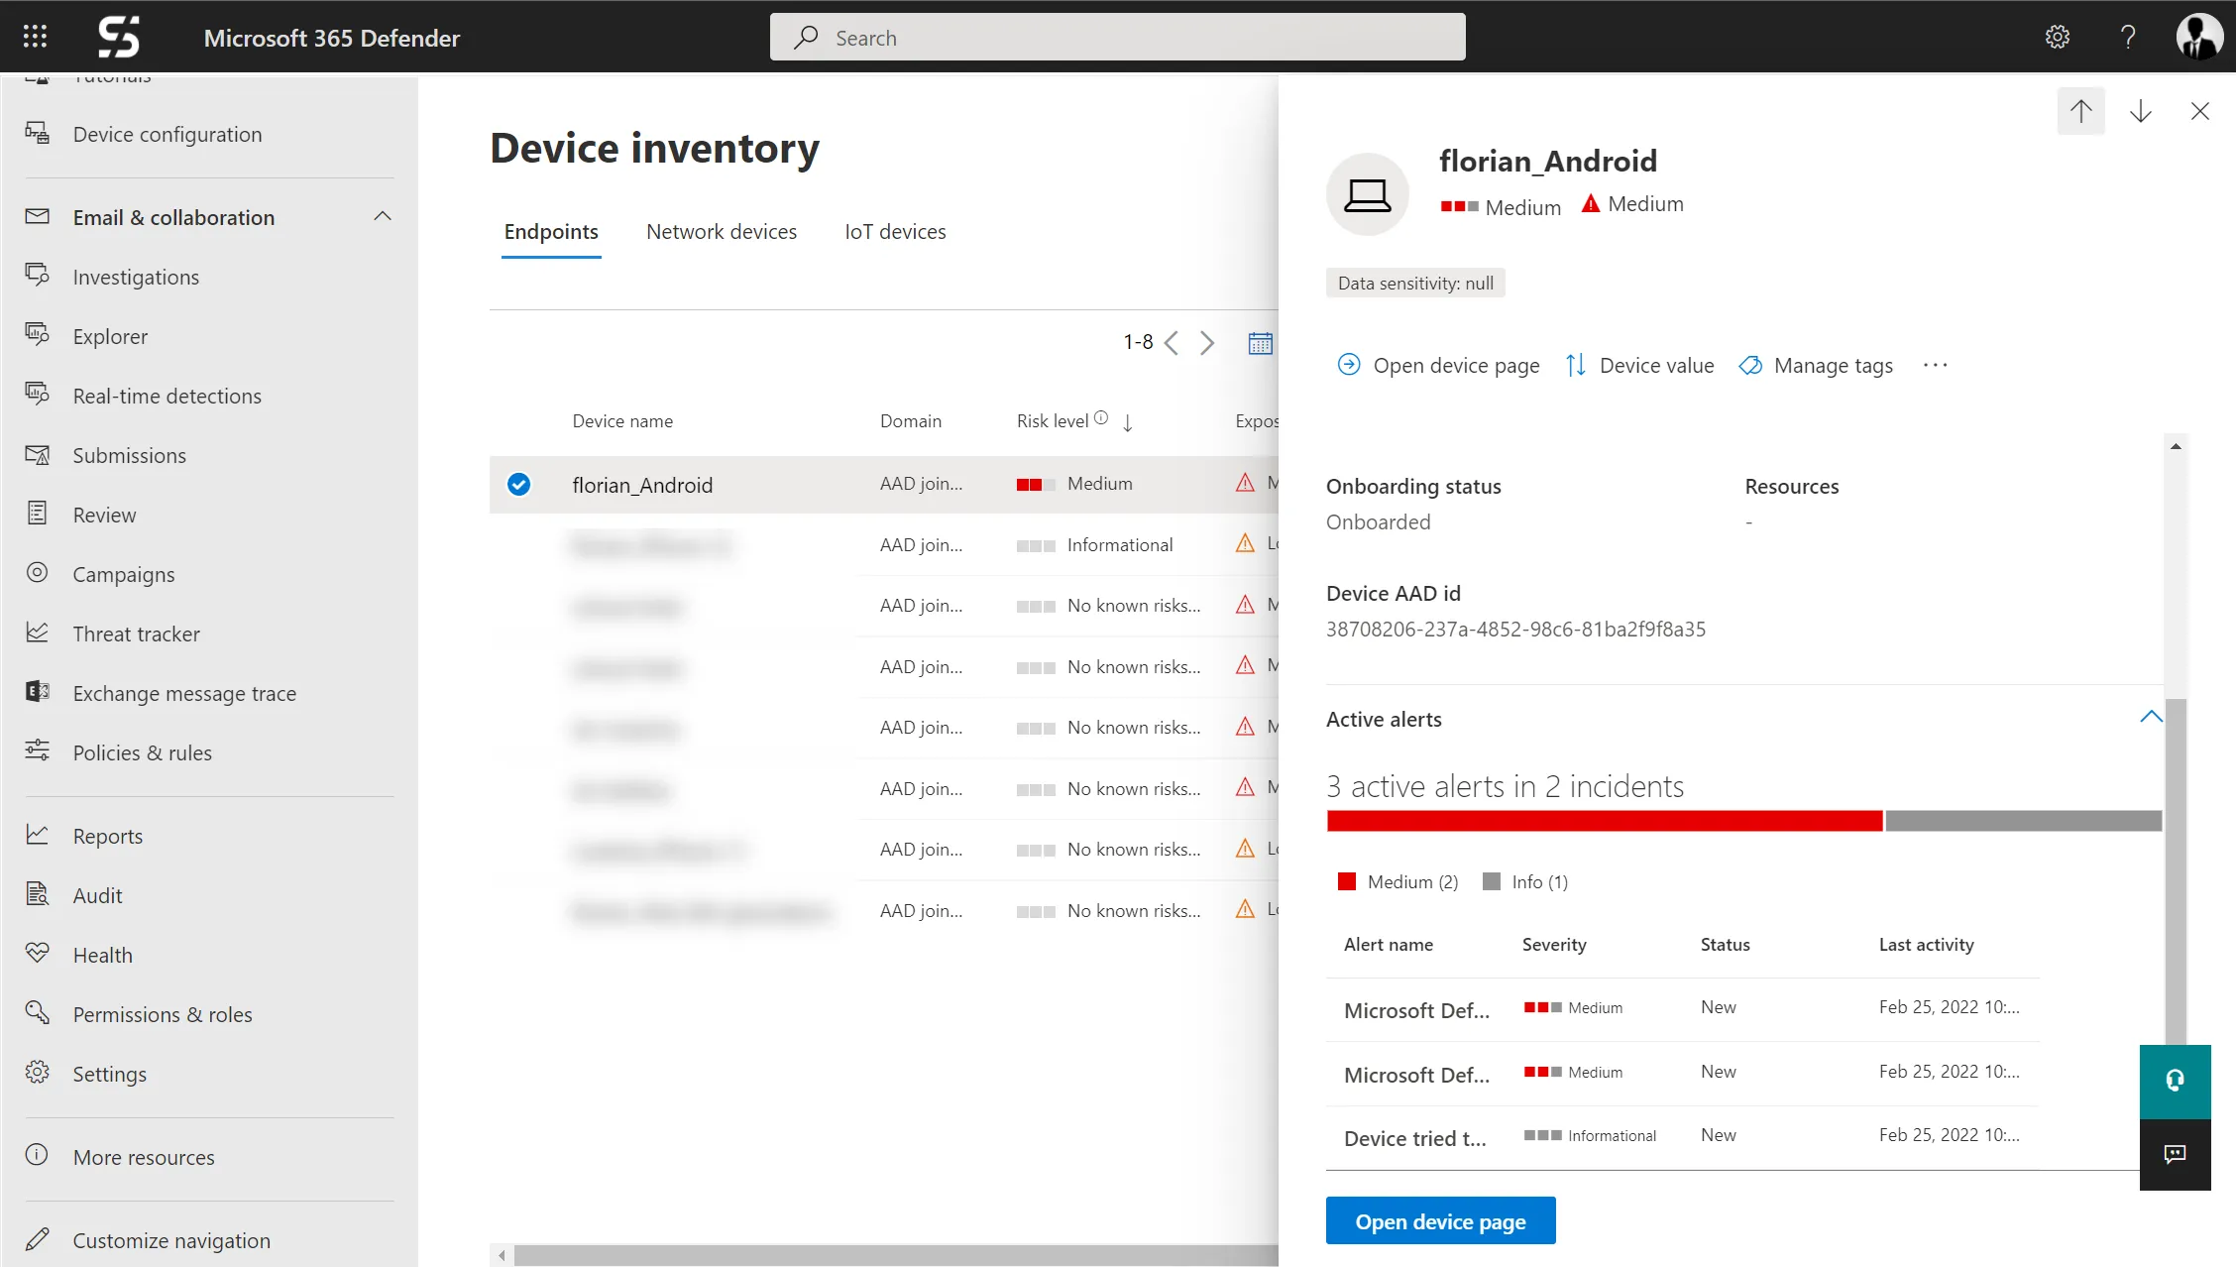Click the Permissions & roles key icon
This screenshot has height=1267, width=2236.
pos(38,1012)
